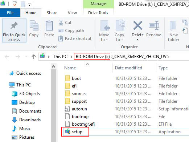Click This PC in address bar

(60, 57)
